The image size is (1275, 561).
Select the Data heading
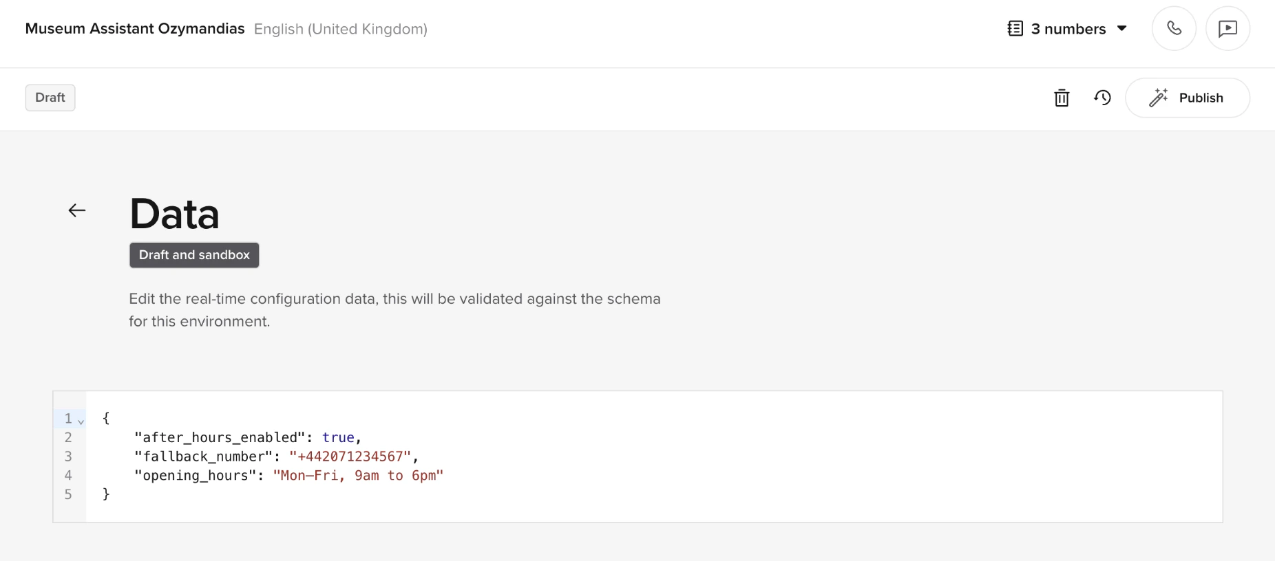(x=173, y=214)
